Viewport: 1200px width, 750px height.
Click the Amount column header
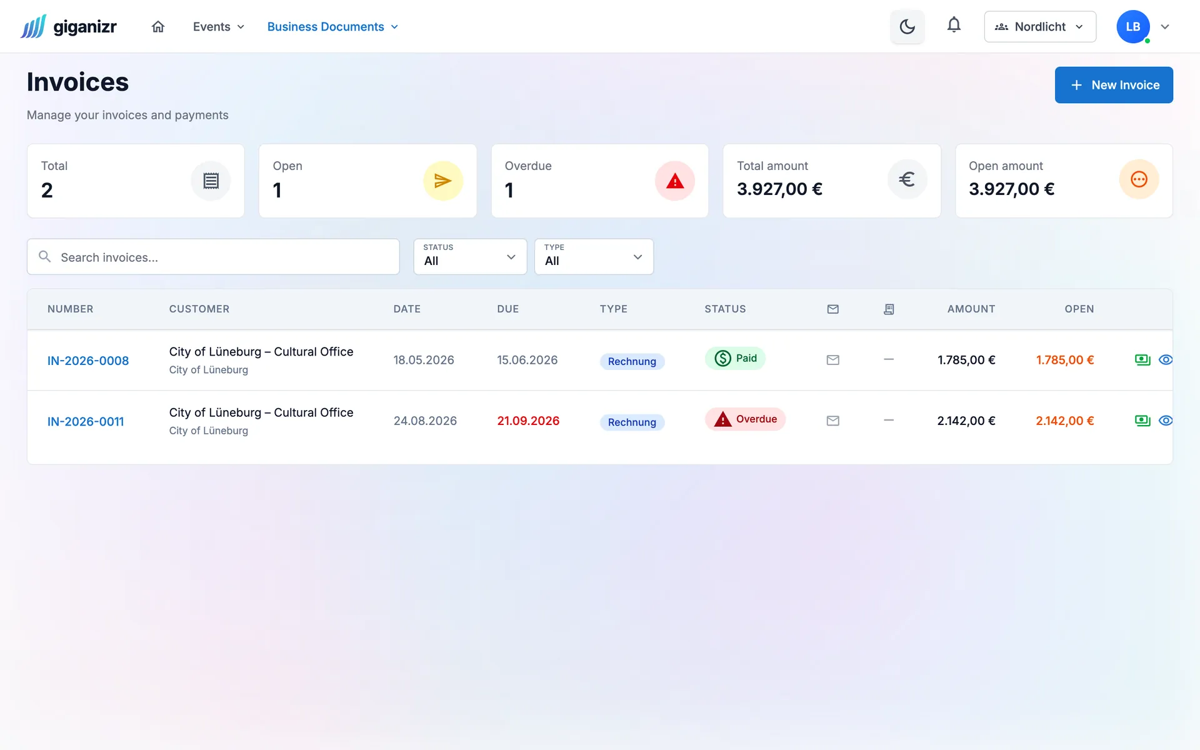[971, 309]
